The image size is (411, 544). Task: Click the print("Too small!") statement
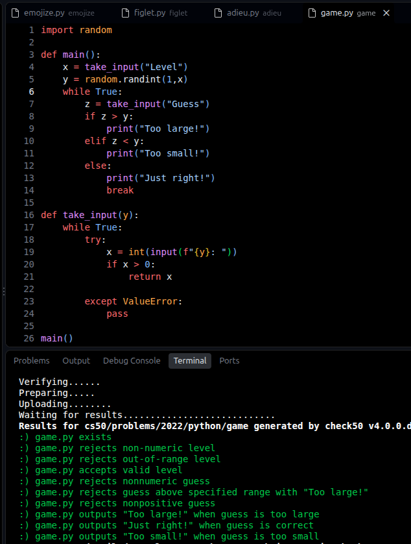click(158, 153)
